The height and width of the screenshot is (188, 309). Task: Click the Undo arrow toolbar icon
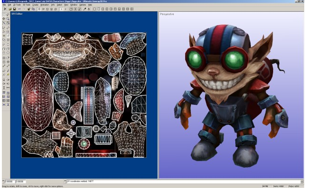(19, 9)
